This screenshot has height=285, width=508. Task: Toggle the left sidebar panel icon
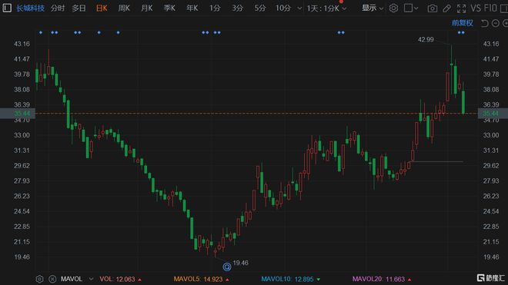point(7,8)
